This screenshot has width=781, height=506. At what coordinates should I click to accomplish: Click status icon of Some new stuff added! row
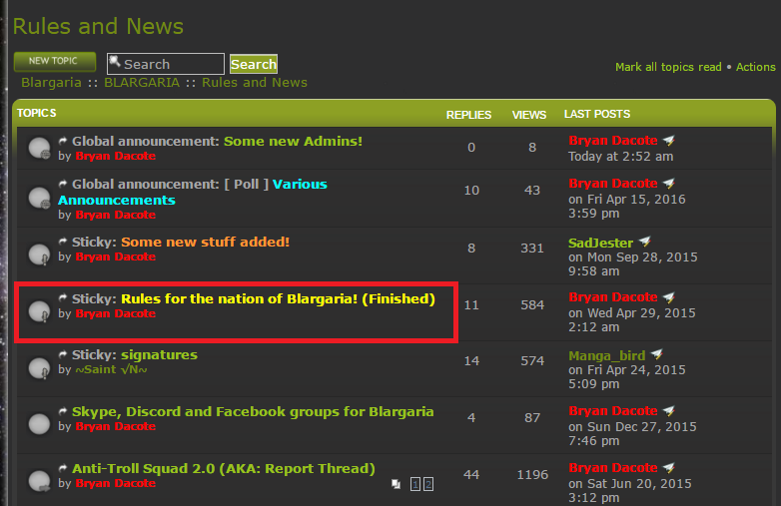click(39, 254)
